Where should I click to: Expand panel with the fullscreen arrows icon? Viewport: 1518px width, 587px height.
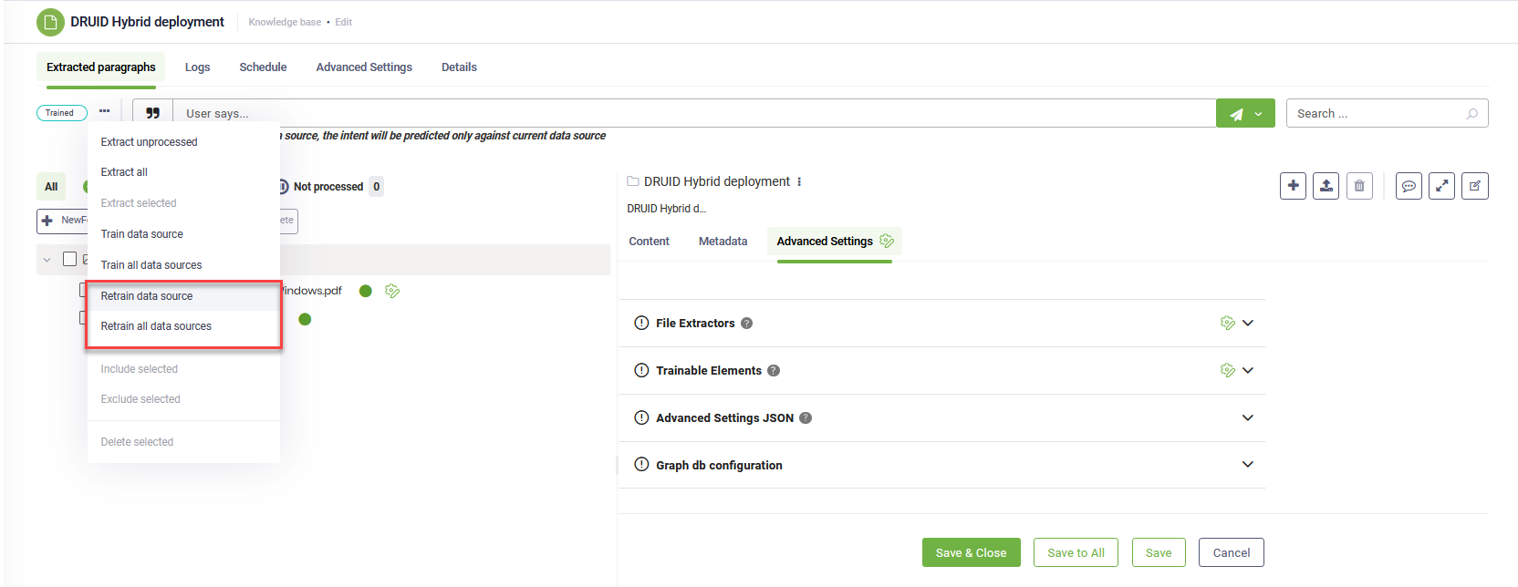pos(1441,186)
